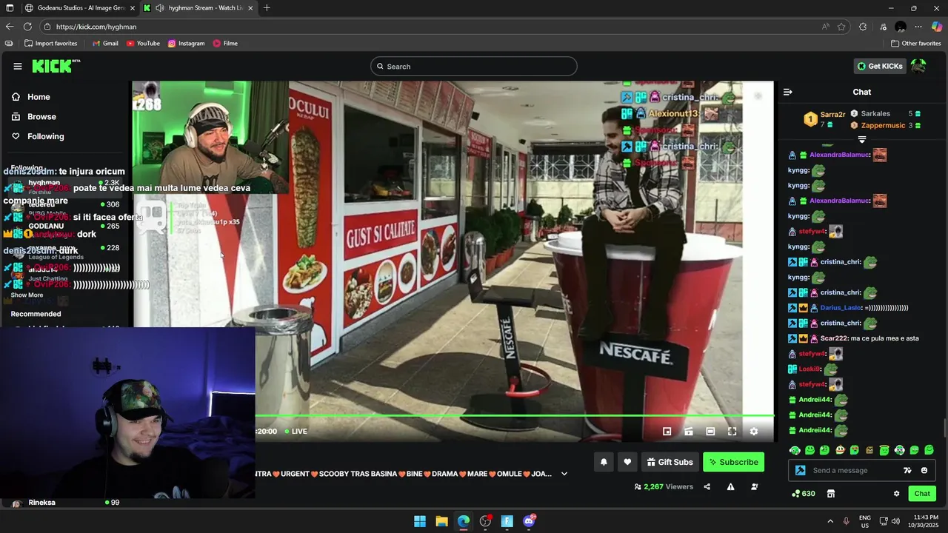This screenshot has width=948, height=533.
Task: Show hidden system tray icons
Action: (x=829, y=521)
